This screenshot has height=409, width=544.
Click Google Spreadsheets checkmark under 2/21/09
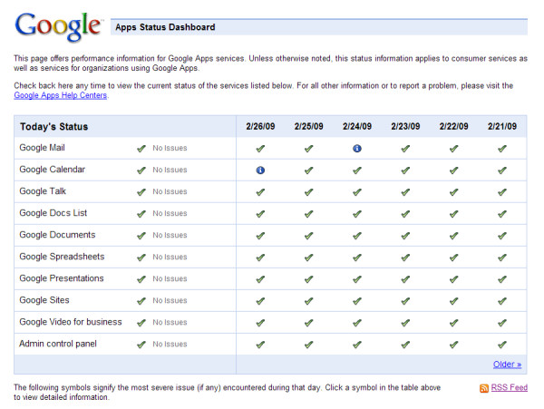502,258
